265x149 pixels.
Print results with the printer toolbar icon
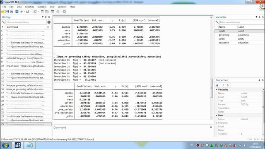click(x=12, y=12)
